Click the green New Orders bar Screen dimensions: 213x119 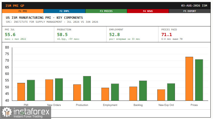click(x=59, y=89)
